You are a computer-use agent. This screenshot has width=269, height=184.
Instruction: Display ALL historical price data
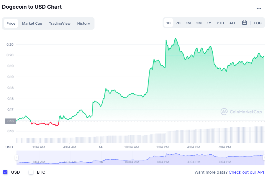(232, 23)
